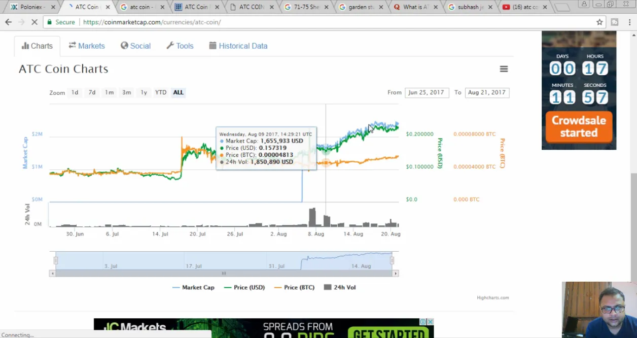Switch to the atc coin Google search tab
The image size is (637, 338).
[141, 7]
